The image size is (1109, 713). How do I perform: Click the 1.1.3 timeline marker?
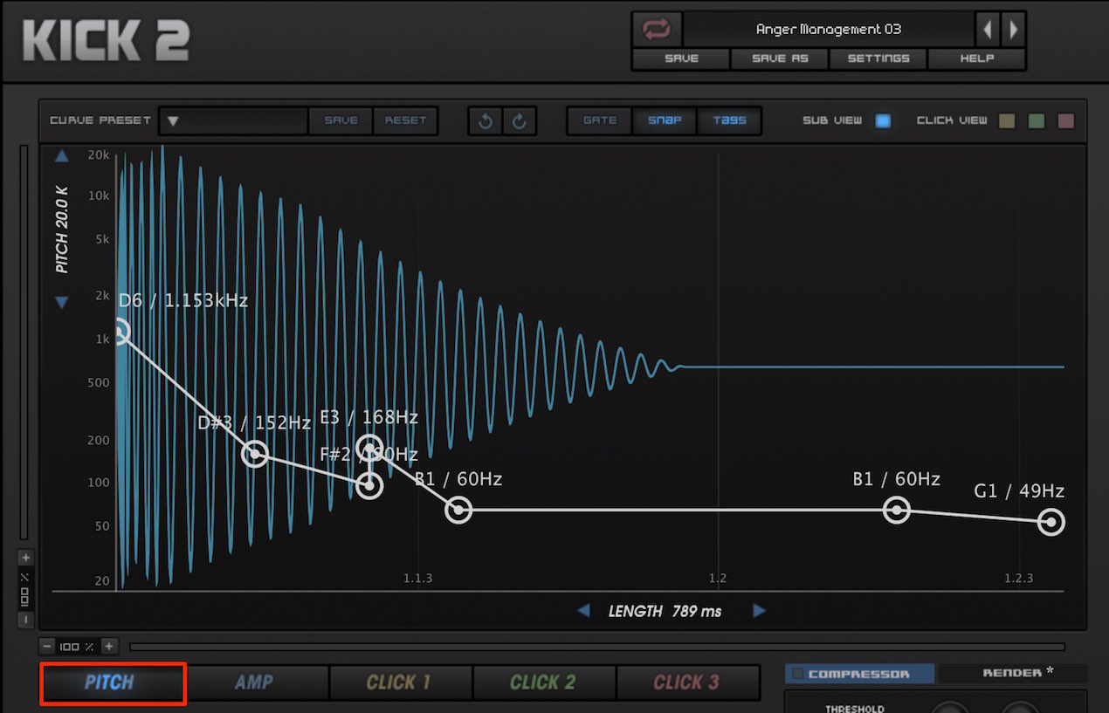point(417,578)
